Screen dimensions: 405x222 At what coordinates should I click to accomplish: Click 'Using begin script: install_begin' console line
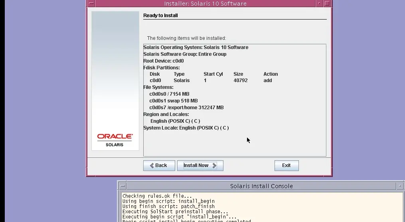tap(168, 201)
